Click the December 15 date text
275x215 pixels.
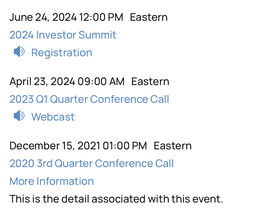pyautogui.click(x=41, y=146)
